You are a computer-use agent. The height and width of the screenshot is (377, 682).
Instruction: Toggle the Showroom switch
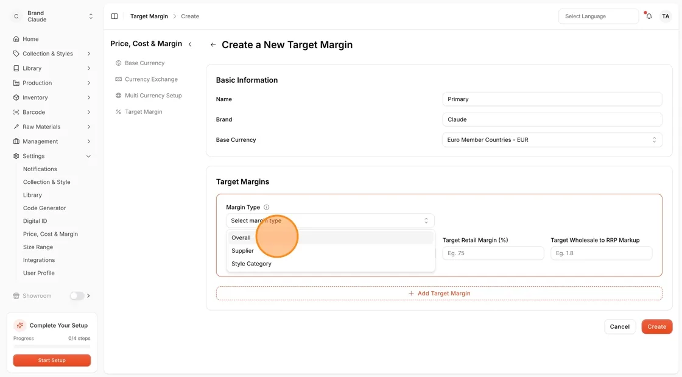[x=77, y=295]
